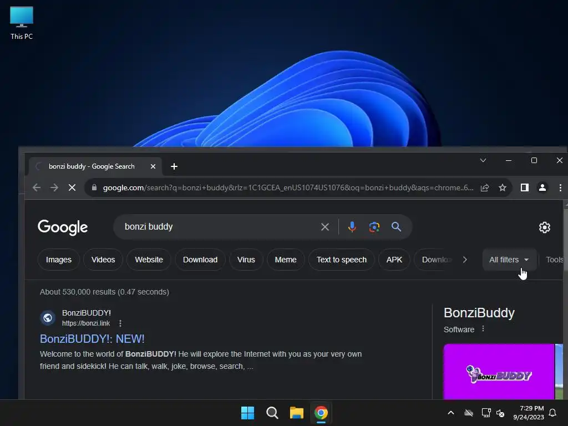Share this page icon in address bar

coord(485,187)
